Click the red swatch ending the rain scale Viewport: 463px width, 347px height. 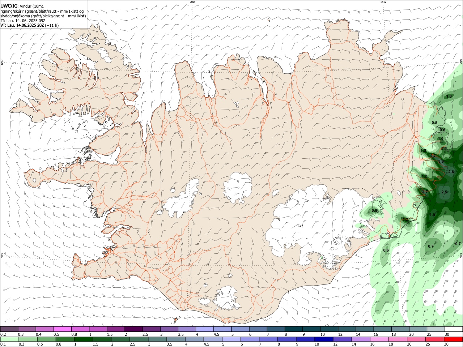tap(454, 339)
